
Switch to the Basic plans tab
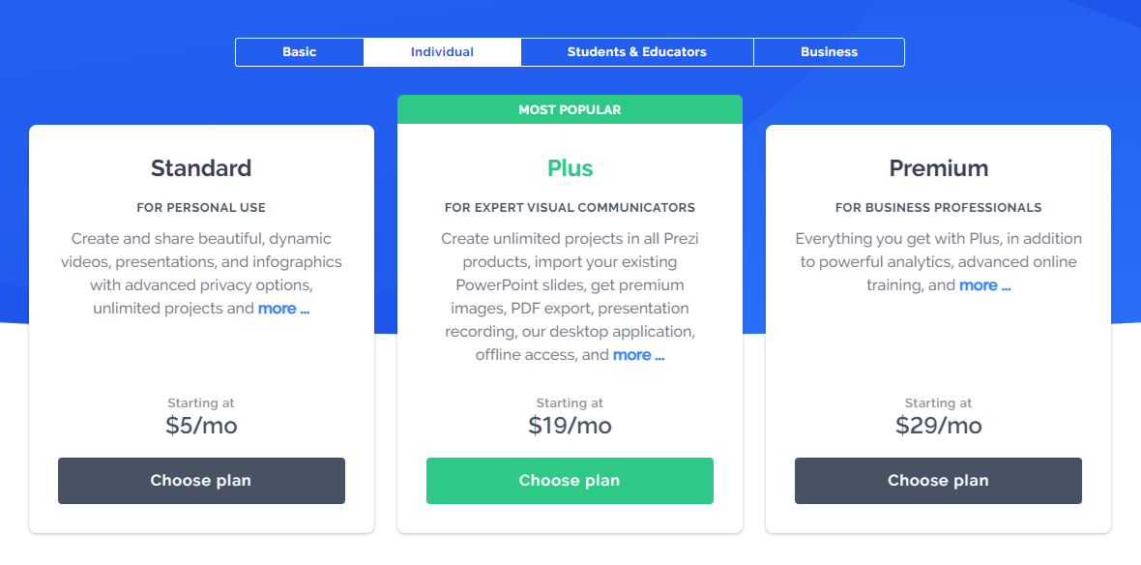click(x=299, y=52)
